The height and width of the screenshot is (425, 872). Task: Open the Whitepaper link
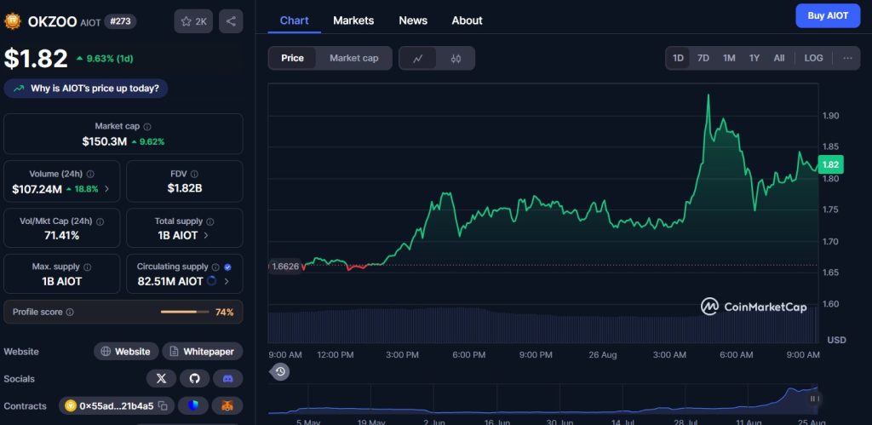click(203, 351)
